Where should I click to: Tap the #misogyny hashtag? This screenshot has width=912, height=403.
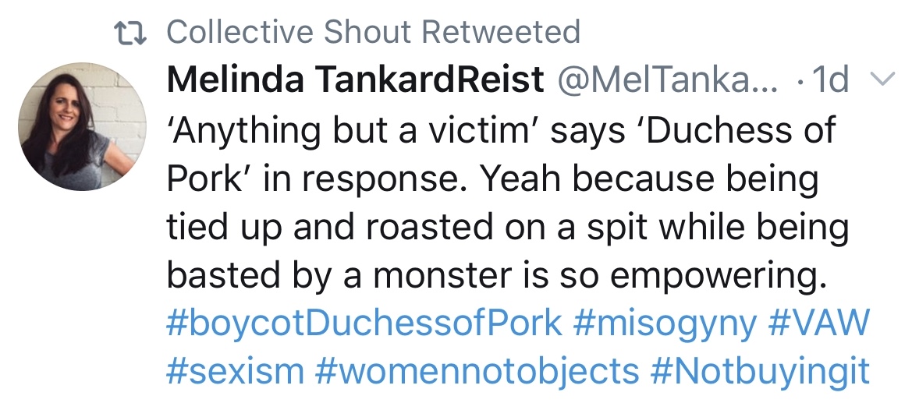pyautogui.click(x=665, y=323)
